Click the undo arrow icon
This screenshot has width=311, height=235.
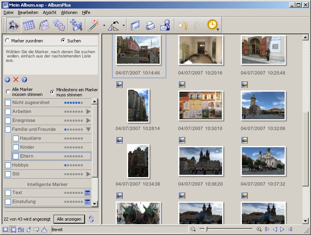click(x=183, y=25)
